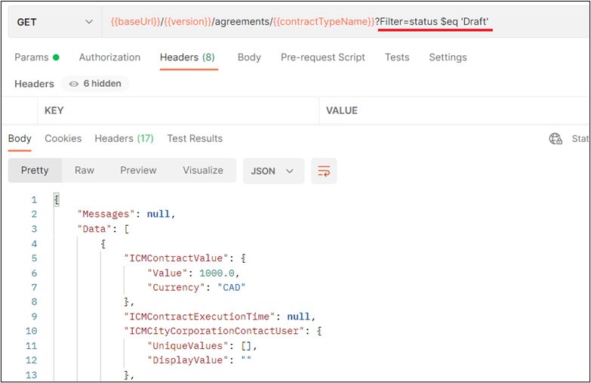Click line number 10 in the gutter

coord(31,332)
